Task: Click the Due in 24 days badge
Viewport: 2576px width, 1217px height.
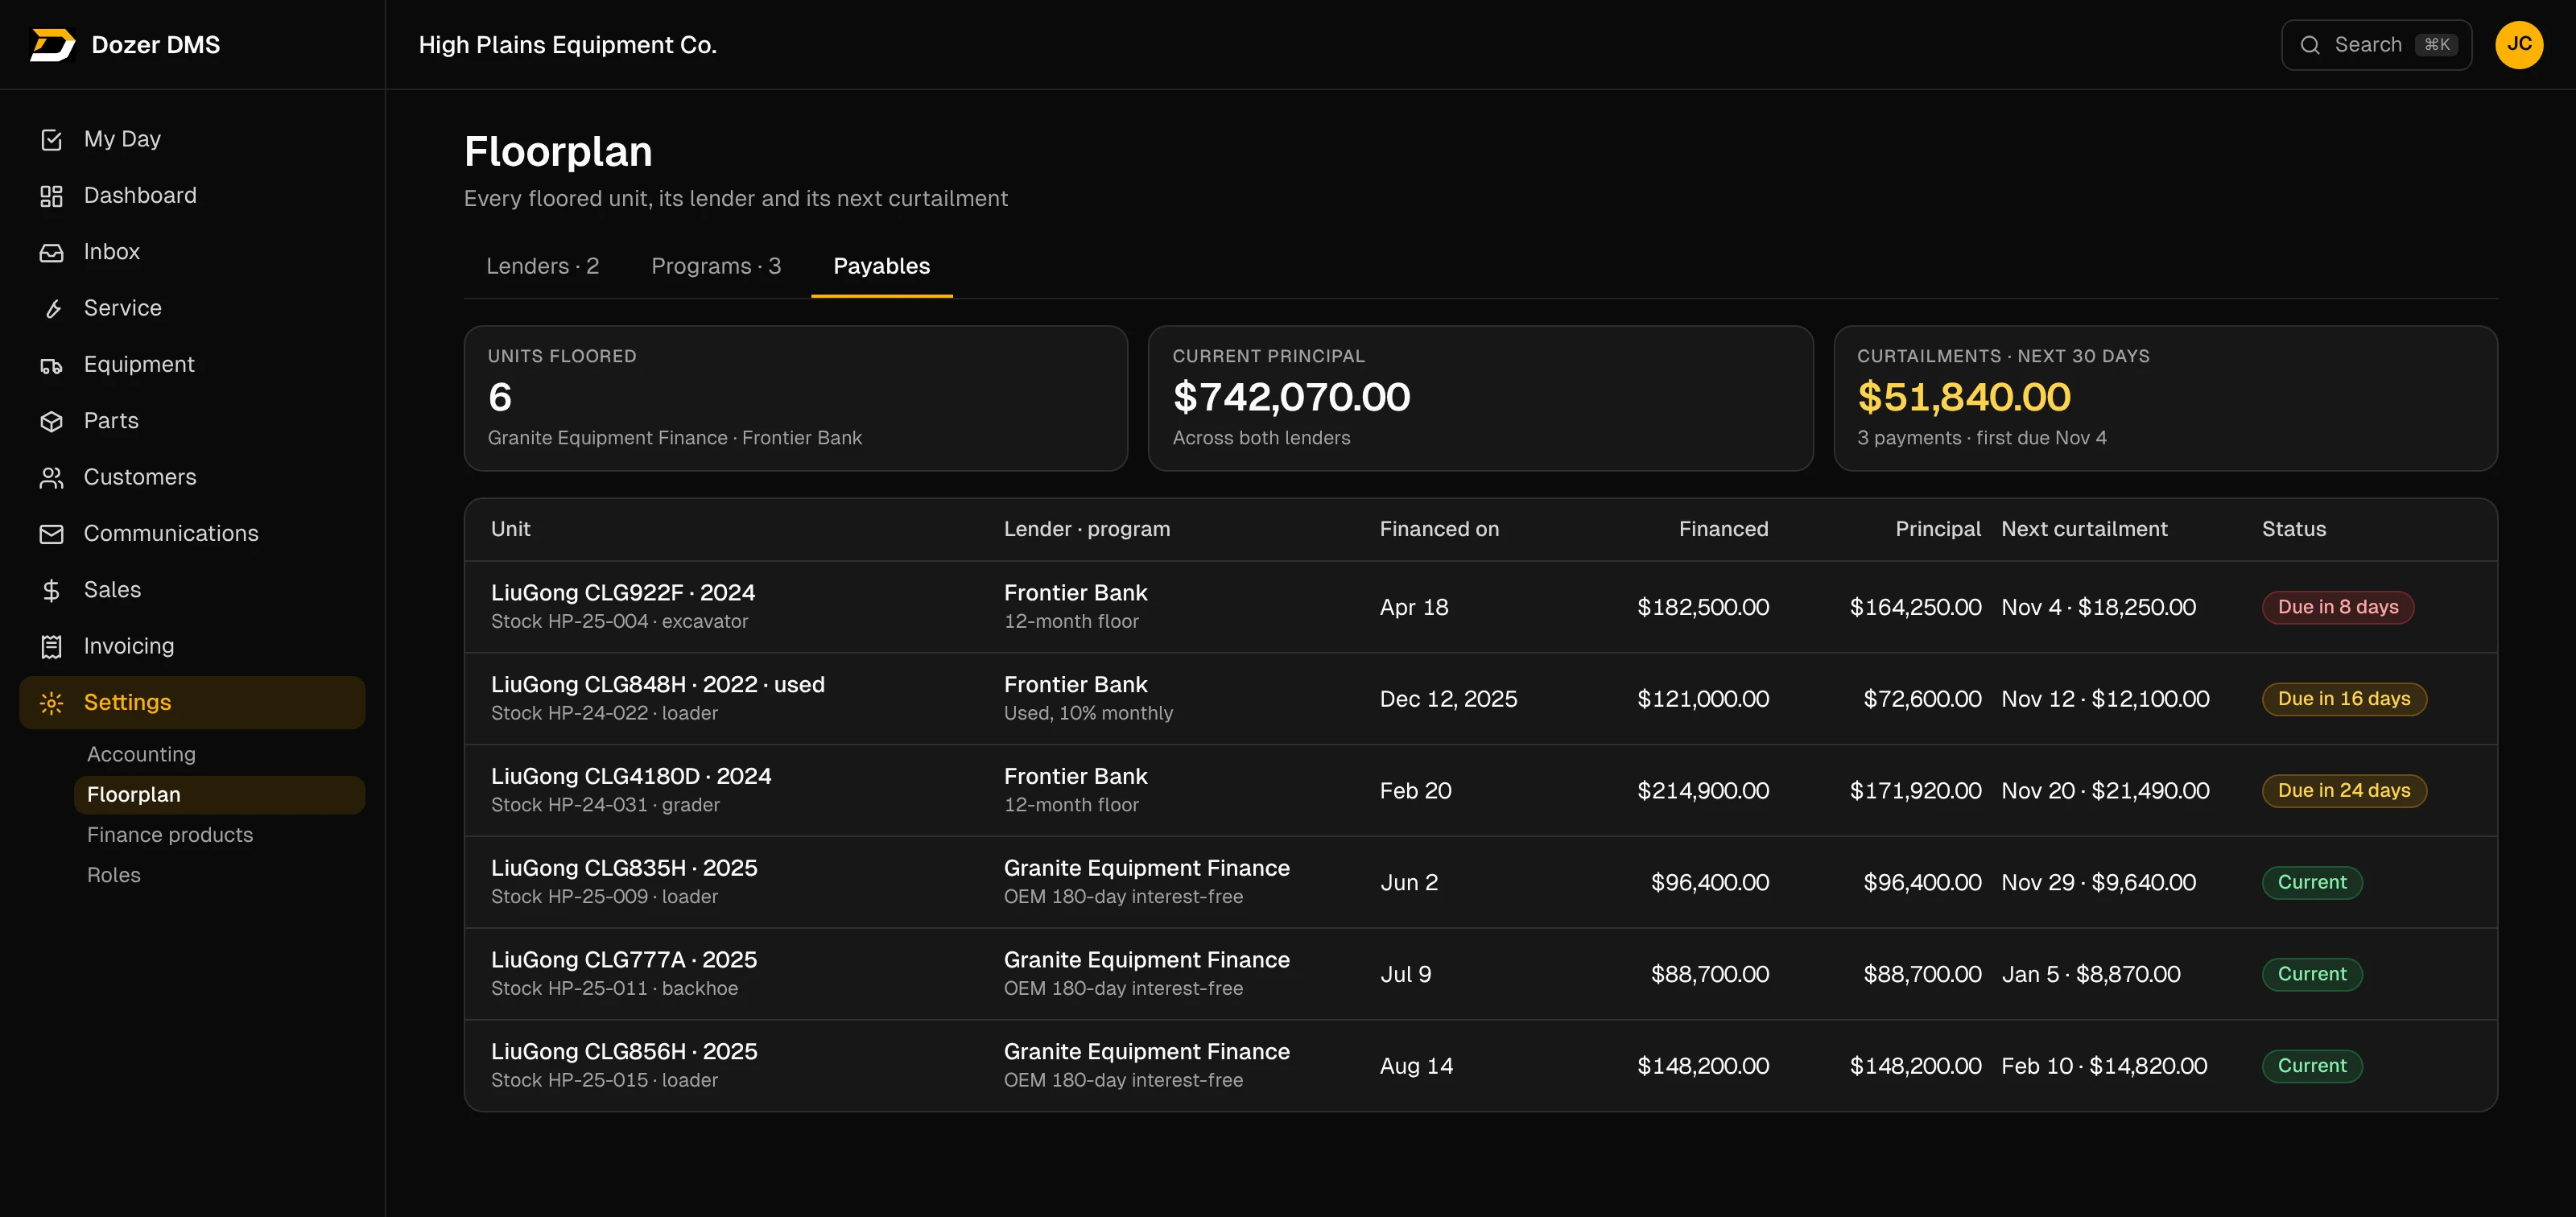Action: click(x=2343, y=791)
